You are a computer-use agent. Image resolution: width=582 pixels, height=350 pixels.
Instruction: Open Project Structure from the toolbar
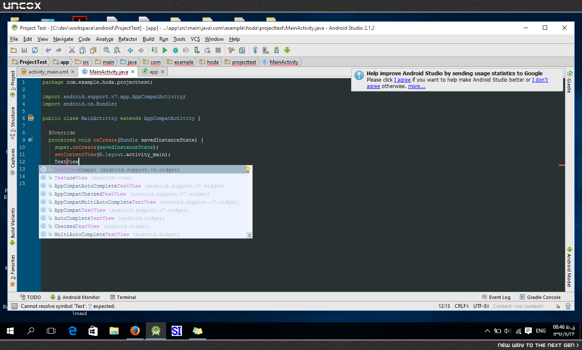click(242, 50)
